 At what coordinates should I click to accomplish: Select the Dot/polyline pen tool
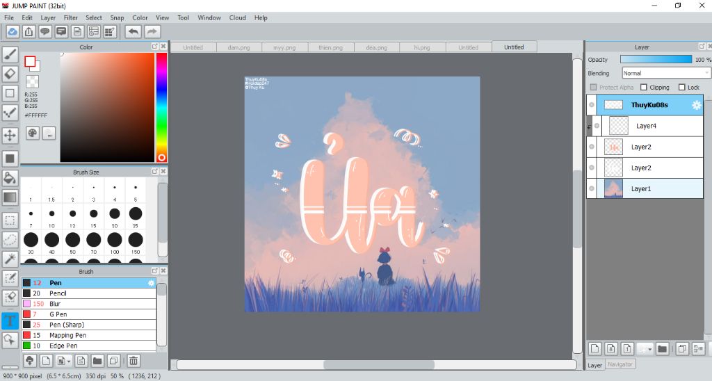(x=10, y=112)
